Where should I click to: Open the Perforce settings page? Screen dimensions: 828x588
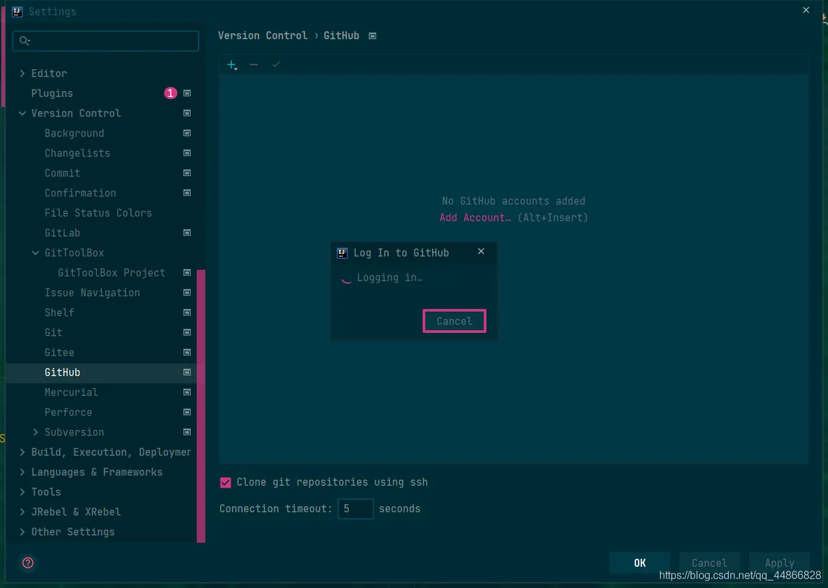pyautogui.click(x=68, y=413)
